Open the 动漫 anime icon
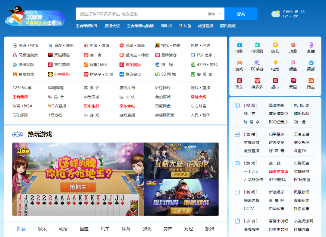Screen dimensions: 326x237 tap(293, 45)
